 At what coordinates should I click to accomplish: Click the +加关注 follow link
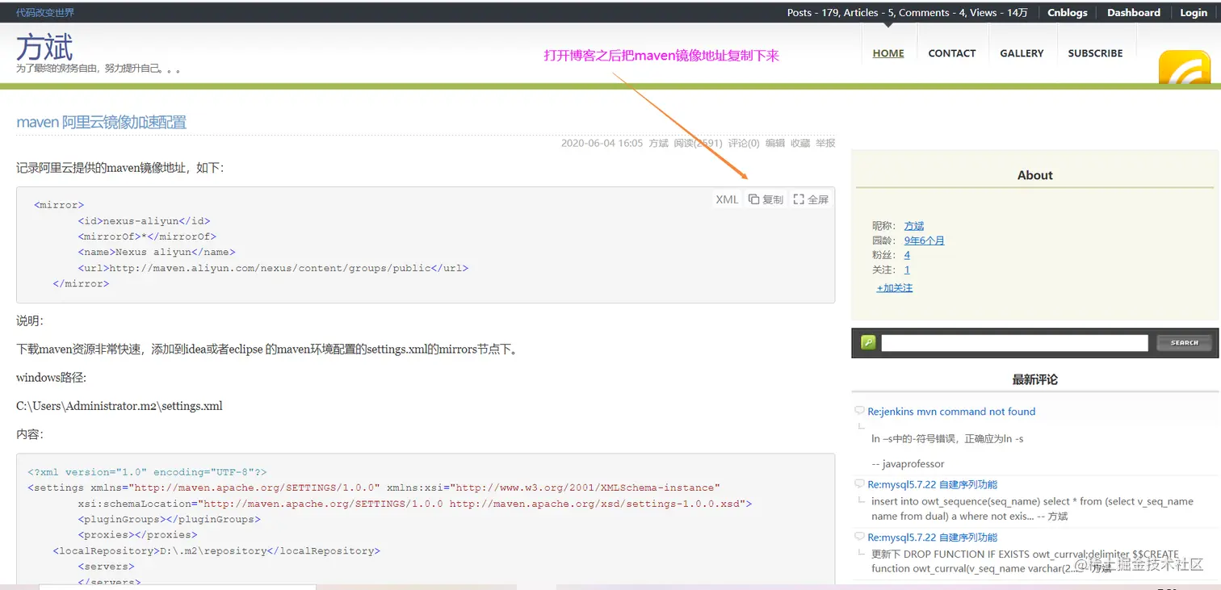pos(895,288)
